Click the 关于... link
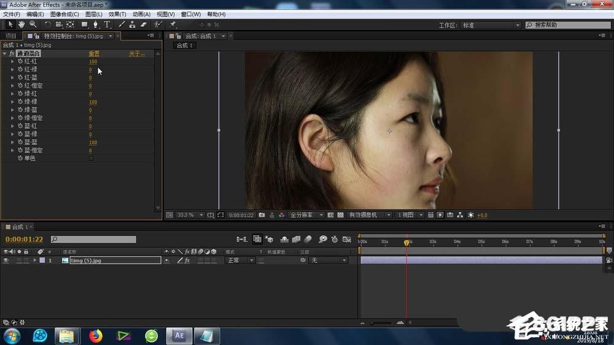This screenshot has width=614, height=345. 137,53
